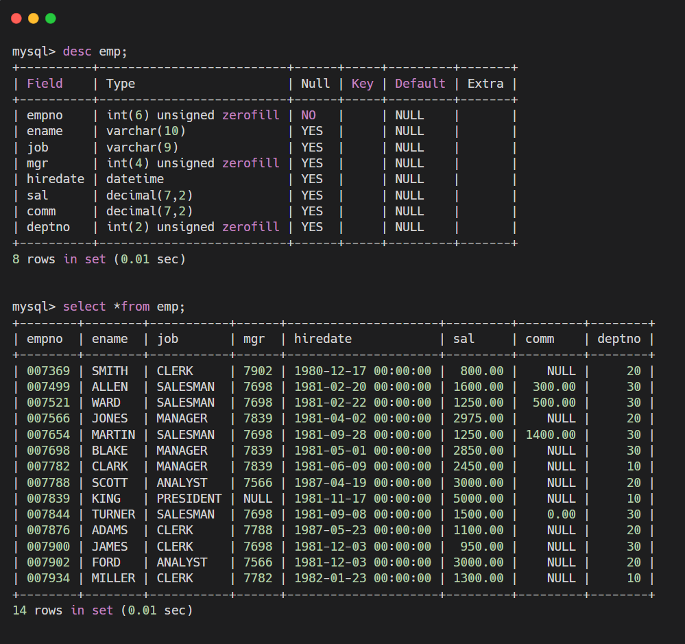Click '8 rows in set (0.01 sec)' text
685x644 pixels.
99,259
